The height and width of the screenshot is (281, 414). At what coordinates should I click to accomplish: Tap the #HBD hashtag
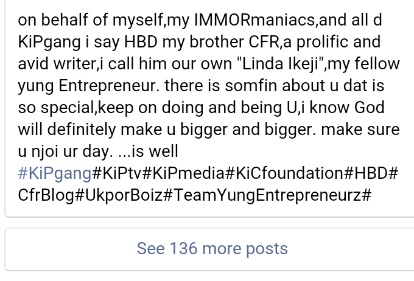click(371, 173)
